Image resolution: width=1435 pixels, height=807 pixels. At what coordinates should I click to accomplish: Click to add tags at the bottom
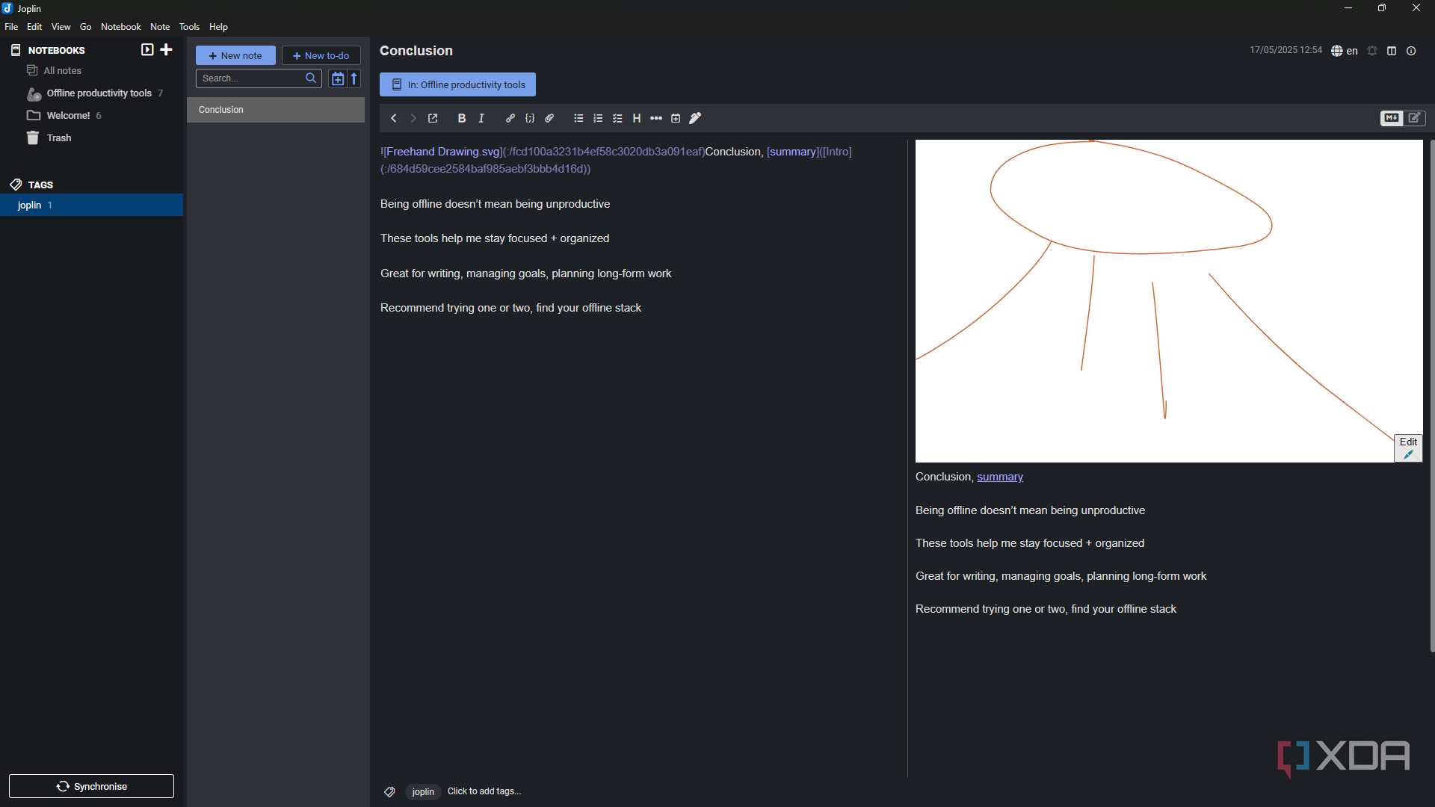coord(484,791)
